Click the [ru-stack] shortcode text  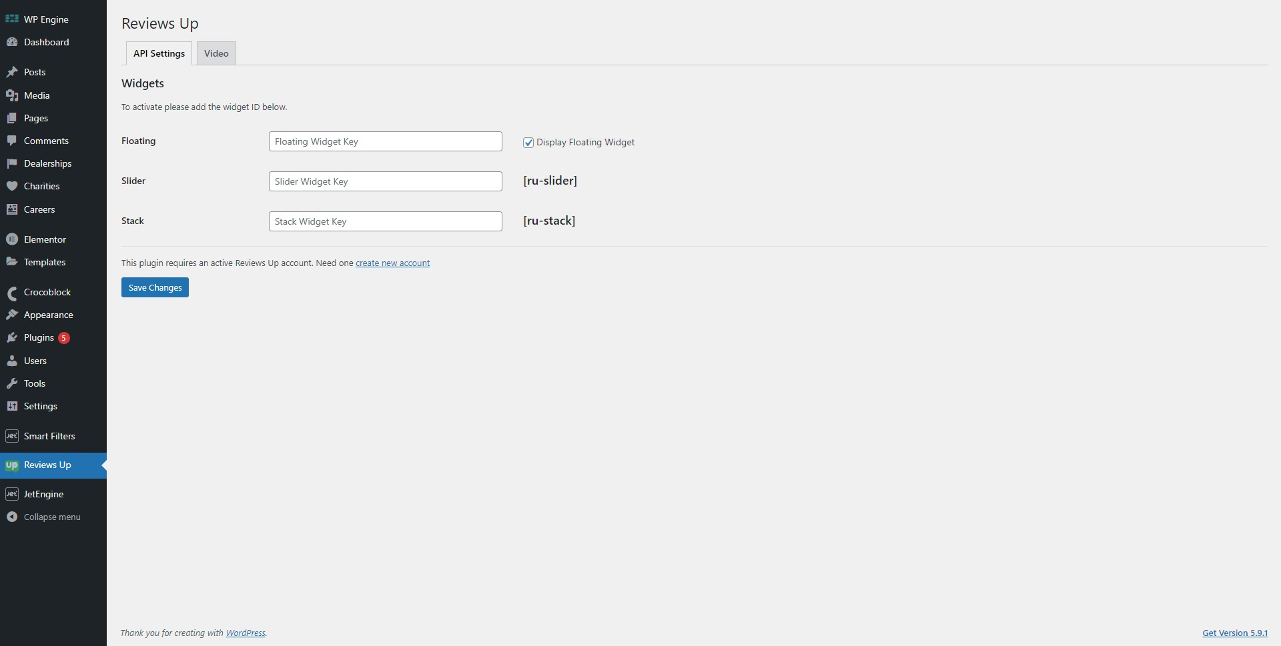549,221
